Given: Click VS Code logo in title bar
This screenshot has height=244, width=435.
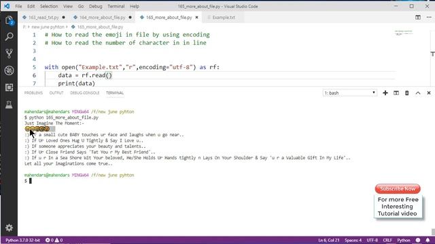Looking at the screenshot, I should 7,6.
